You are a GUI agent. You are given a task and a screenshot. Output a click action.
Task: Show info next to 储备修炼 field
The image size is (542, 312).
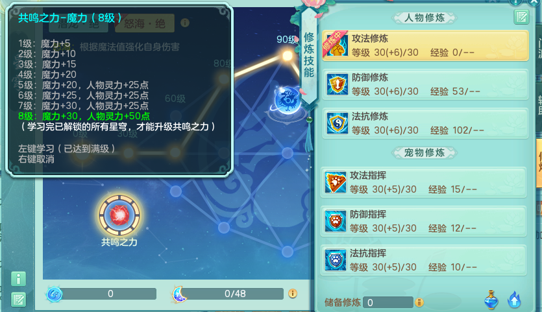[x=419, y=302]
